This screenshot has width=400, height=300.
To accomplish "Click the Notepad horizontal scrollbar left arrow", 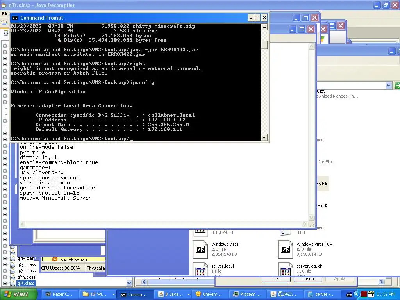I will pos(22,224).
